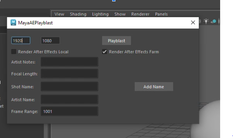
Task: Click the Shot Name input field
Action: point(69,86)
